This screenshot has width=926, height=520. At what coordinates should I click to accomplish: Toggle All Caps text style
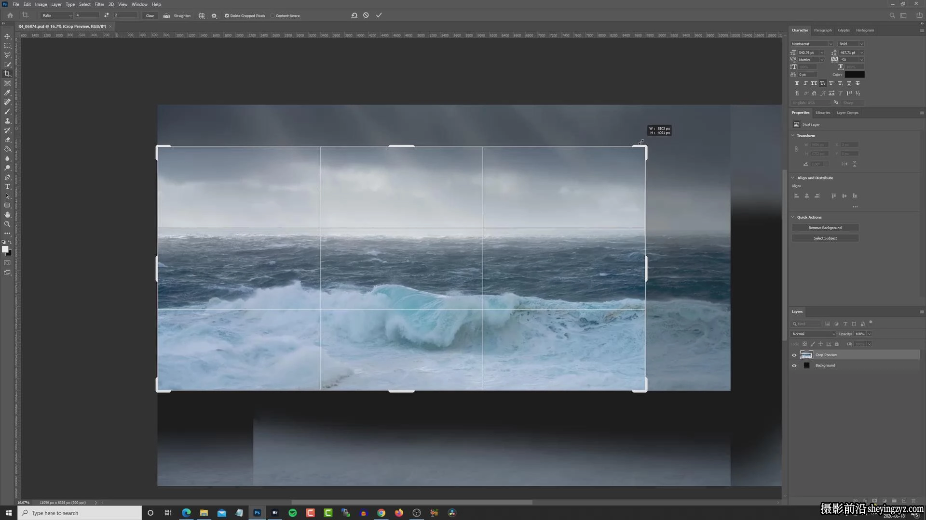click(x=814, y=83)
